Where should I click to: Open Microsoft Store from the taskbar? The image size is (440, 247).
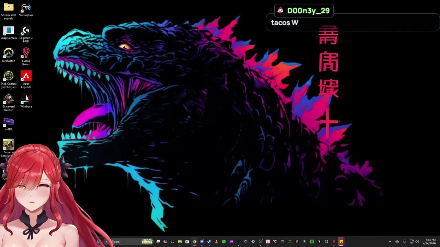[x=187, y=242]
